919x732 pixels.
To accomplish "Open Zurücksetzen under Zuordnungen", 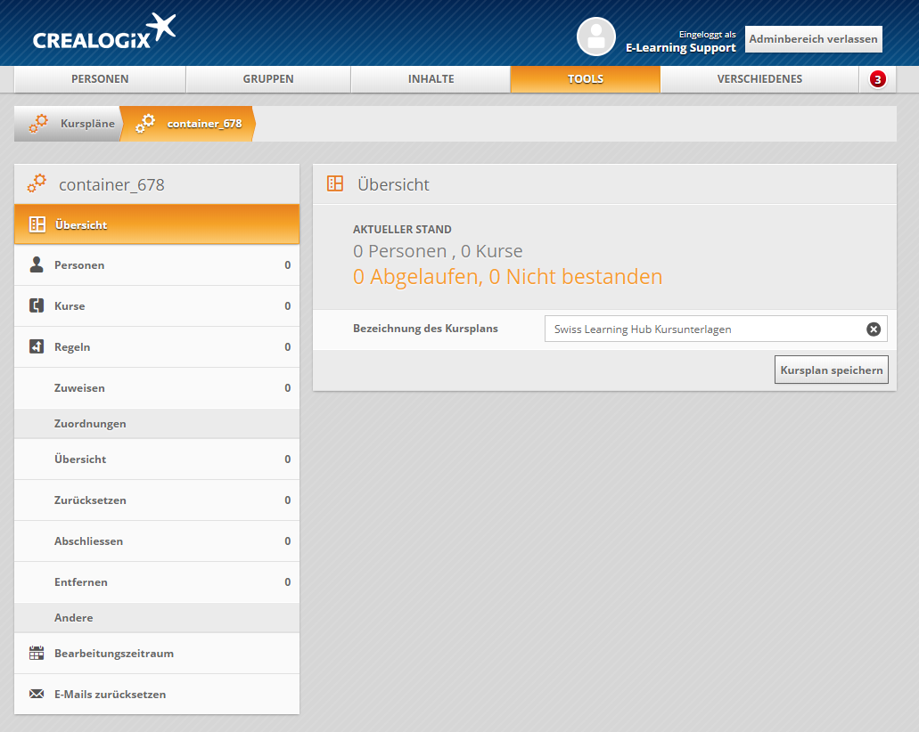I will point(90,500).
